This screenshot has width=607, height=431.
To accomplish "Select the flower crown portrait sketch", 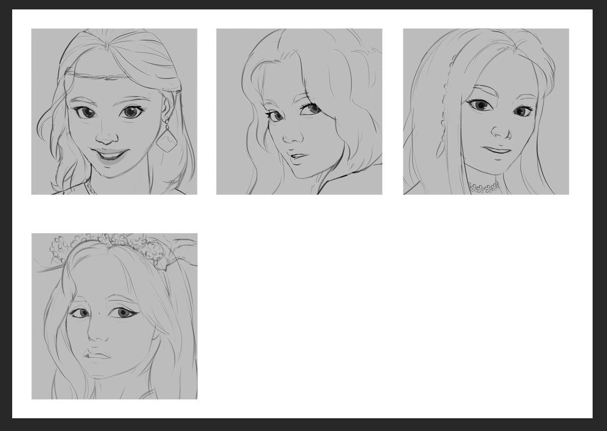I will pyautogui.click(x=115, y=316).
